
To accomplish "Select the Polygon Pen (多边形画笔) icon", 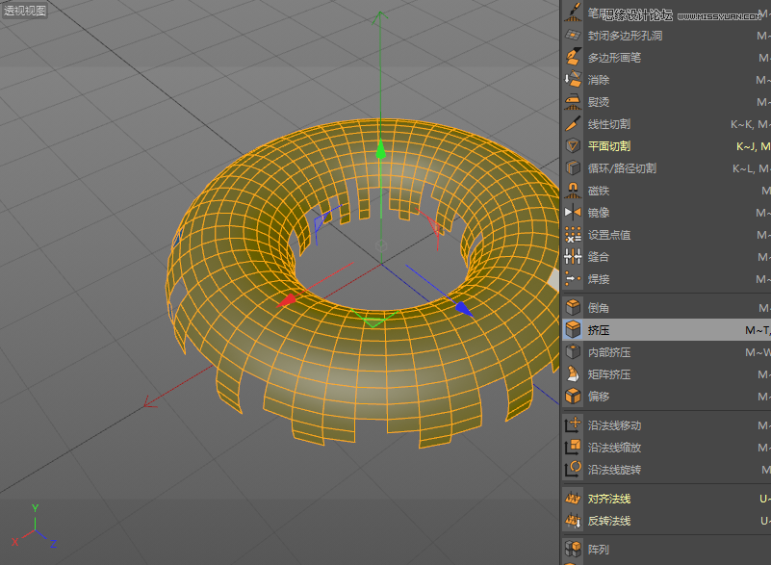I will pos(573,58).
